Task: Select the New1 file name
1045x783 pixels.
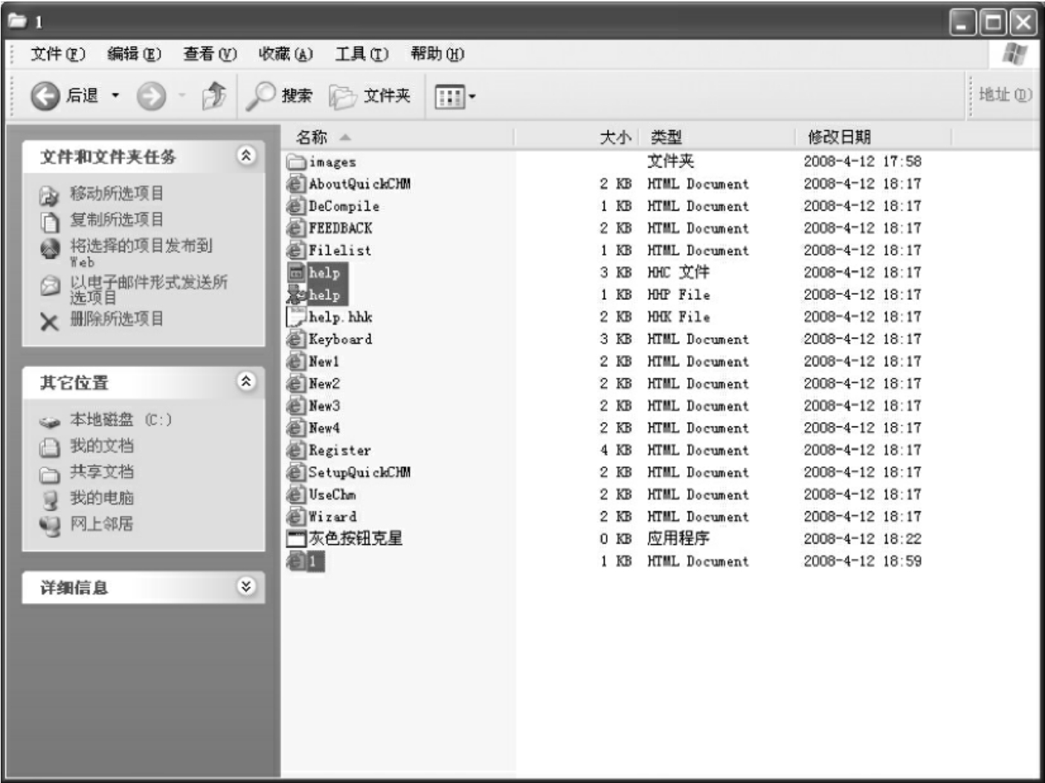Action: (x=324, y=362)
